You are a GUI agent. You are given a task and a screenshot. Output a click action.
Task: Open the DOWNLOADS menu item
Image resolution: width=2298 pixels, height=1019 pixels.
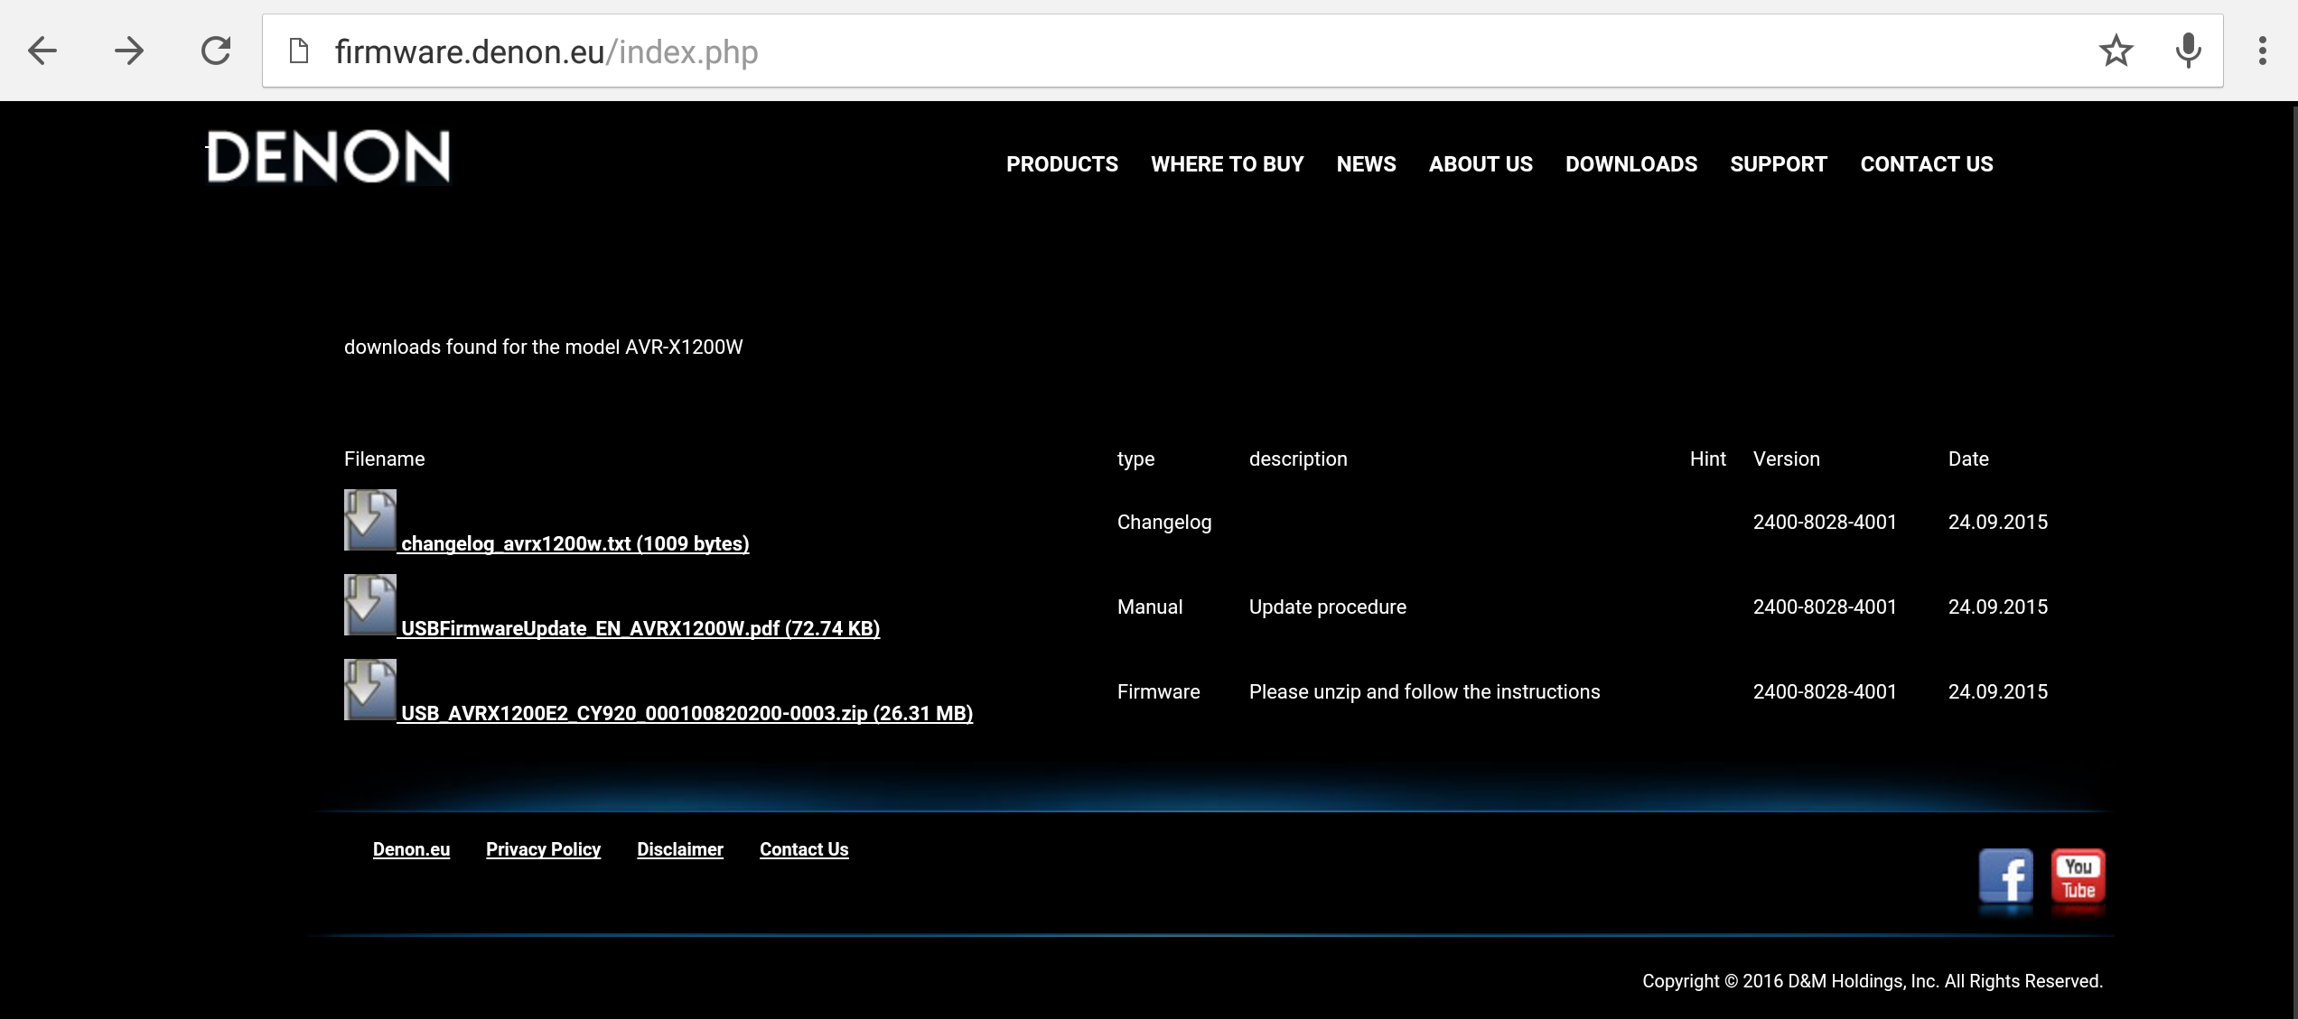[1631, 164]
